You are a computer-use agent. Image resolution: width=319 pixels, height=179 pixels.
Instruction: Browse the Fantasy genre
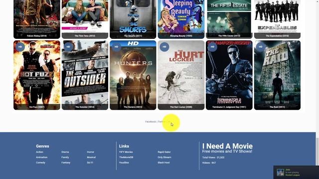(66, 163)
